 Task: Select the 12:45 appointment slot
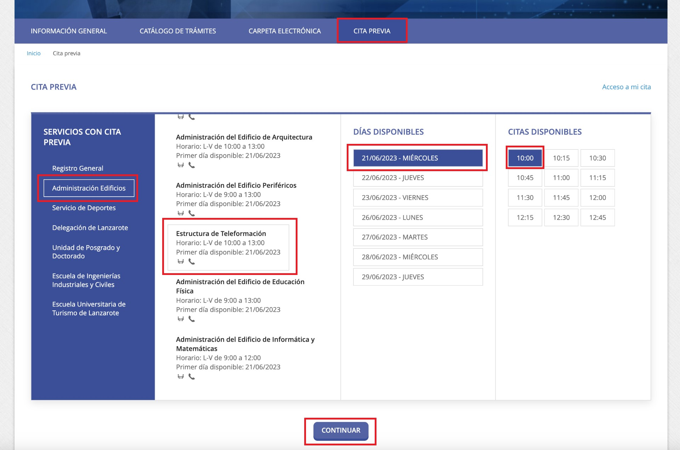pyautogui.click(x=597, y=218)
